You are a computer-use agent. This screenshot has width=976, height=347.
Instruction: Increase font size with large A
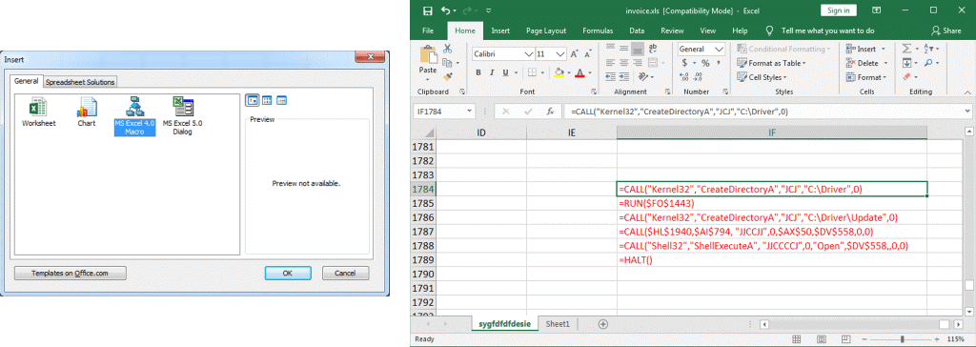pyautogui.click(x=574, y=53)
